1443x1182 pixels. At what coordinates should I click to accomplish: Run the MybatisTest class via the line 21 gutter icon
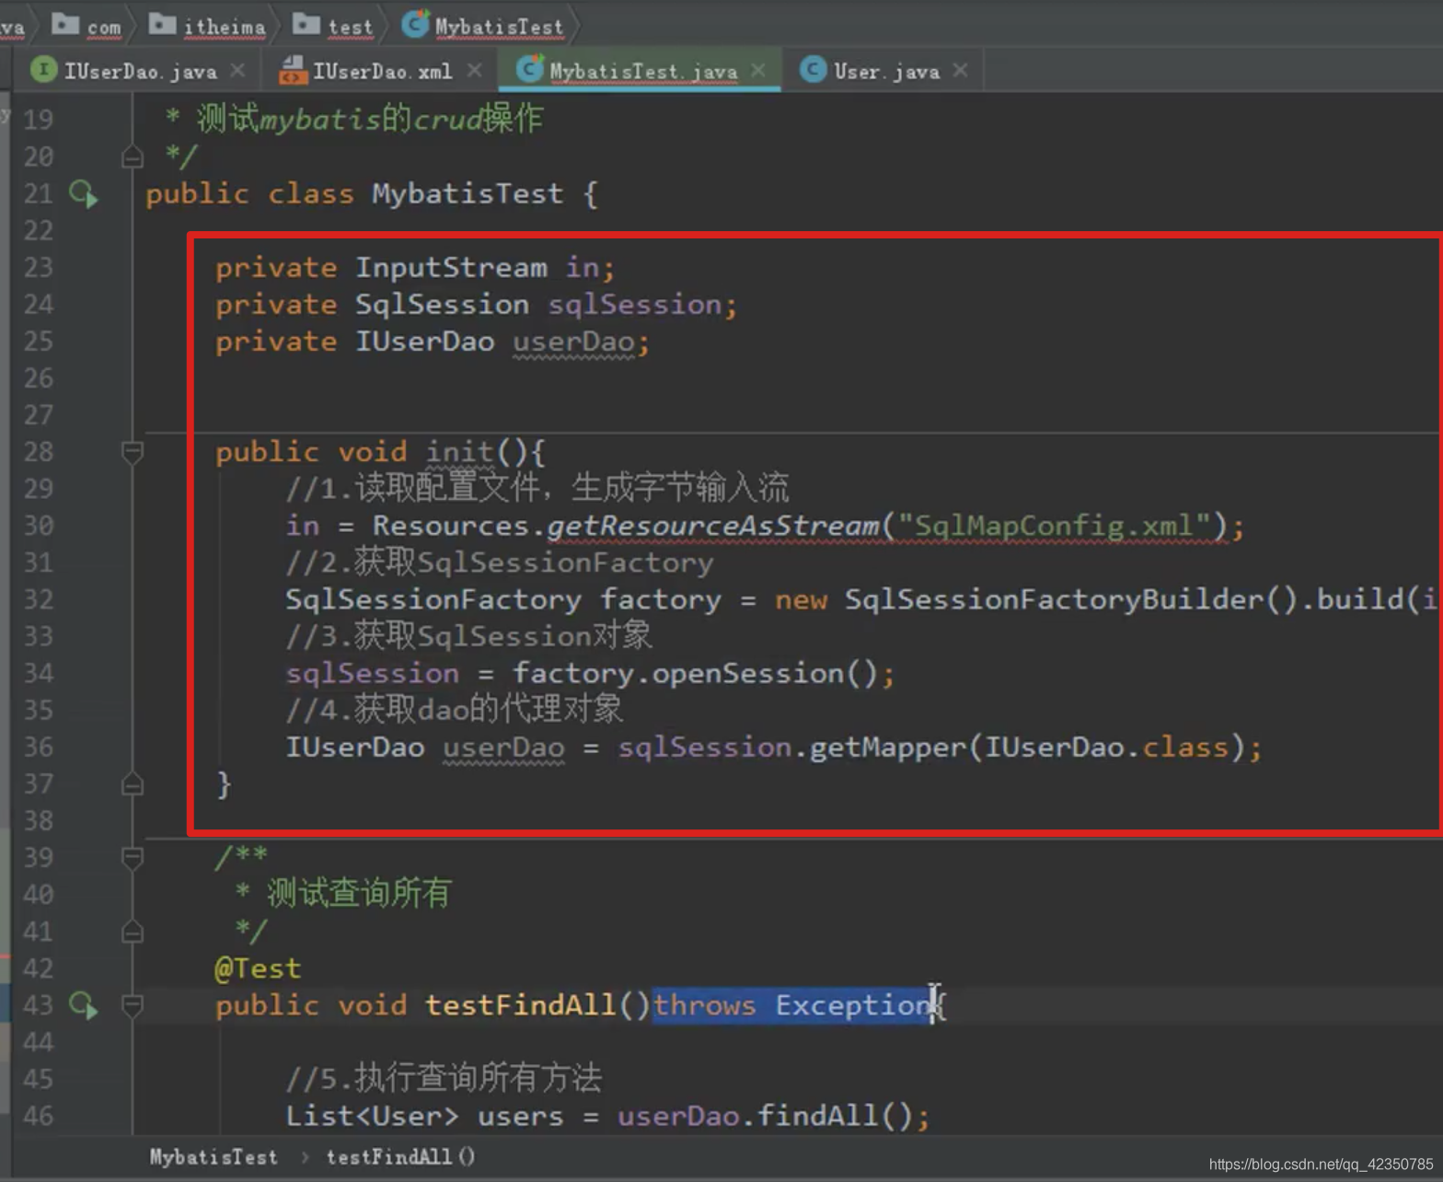pyautogui.click(x=84, y=194)
